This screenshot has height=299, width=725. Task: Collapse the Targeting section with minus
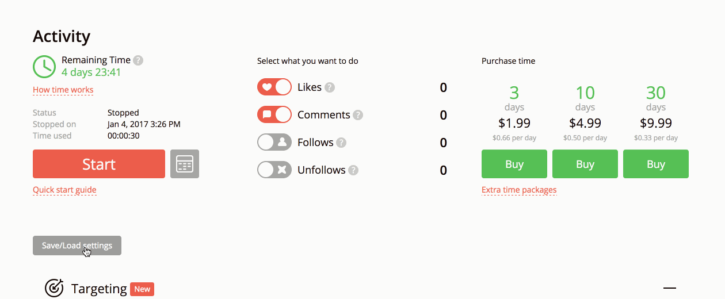tap(670, 288)
